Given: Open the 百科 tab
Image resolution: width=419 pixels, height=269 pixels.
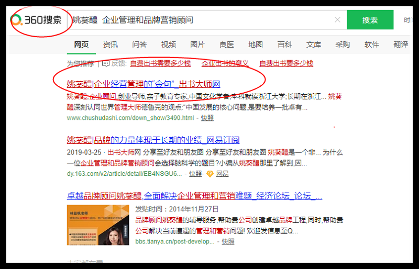Looking at the screenshot, I should coord(284,44).
